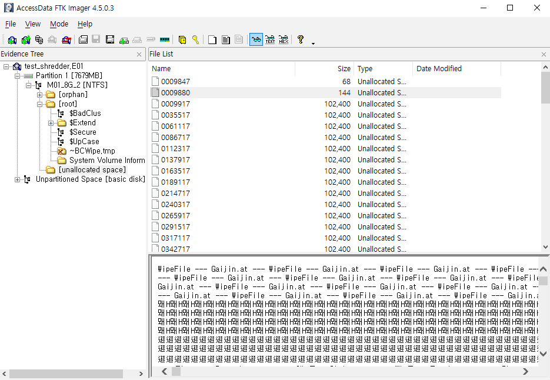Select $UpCase item in Evidence Tree
Image resolution: width=550 pixels, height=380 pixels.
tap(84, 142)
